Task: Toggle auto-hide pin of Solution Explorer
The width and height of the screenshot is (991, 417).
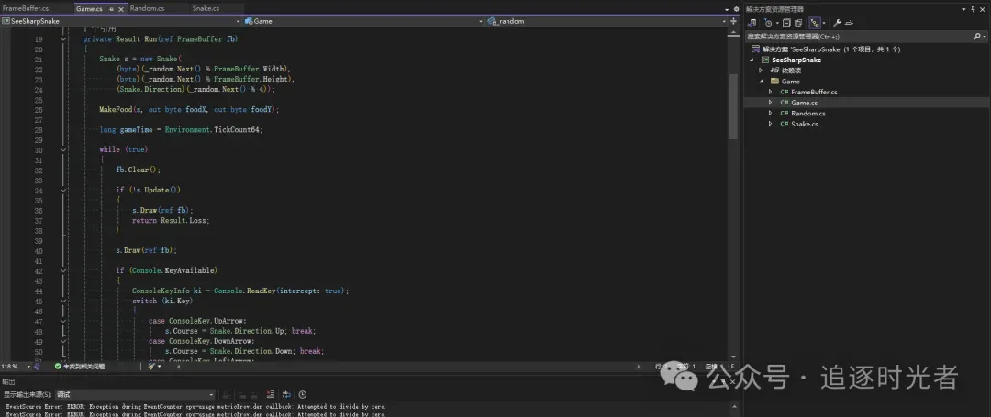Action: (x=973, y=8)
